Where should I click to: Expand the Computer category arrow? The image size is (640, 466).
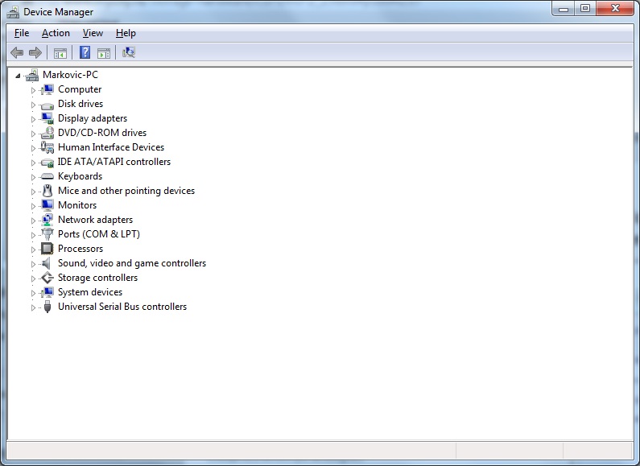[34, 90]
